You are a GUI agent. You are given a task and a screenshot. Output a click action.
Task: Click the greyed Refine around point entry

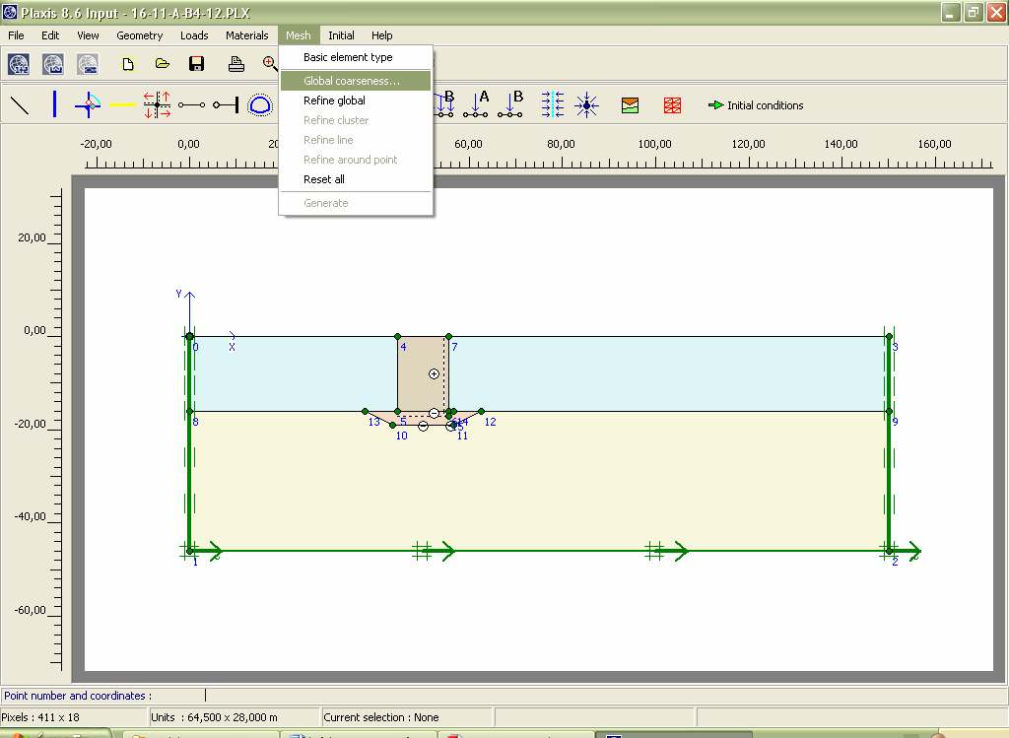[x=356, y=160]
